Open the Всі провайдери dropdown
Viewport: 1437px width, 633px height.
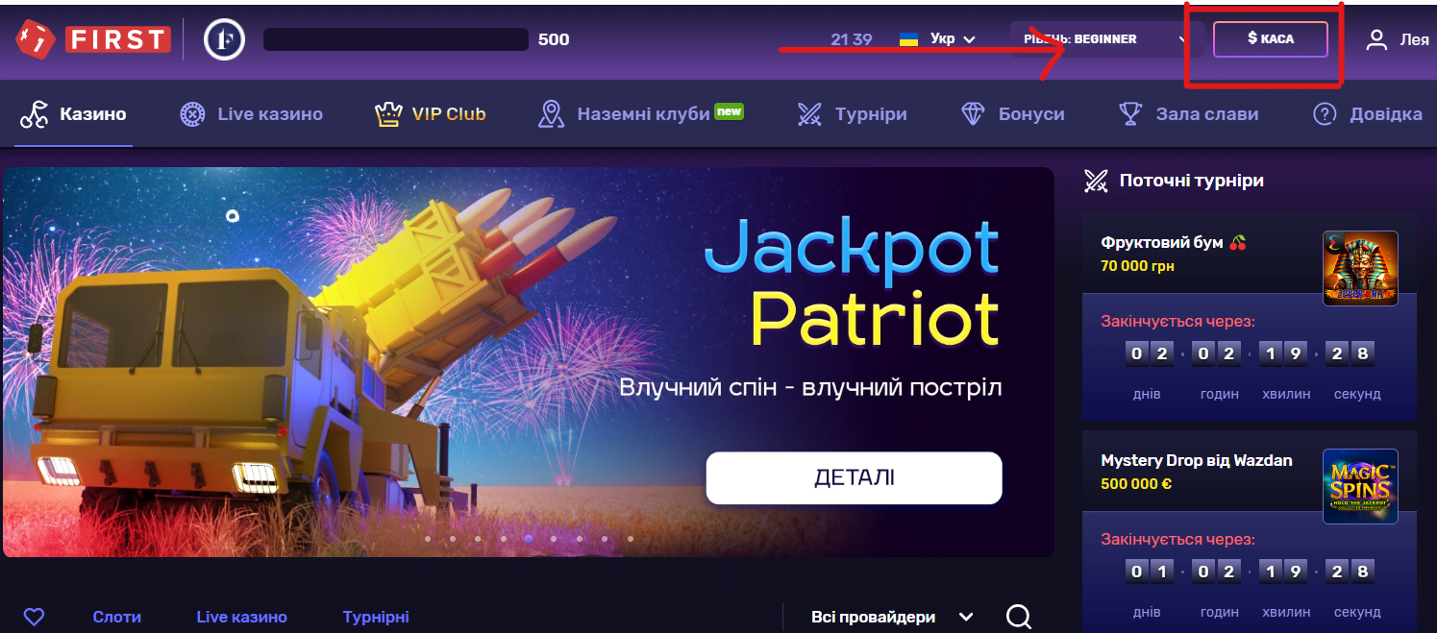(892, 617)
